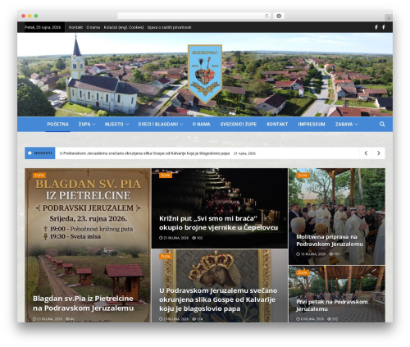Open Kolačići (engl. Cookies) link

(x=124, y=27)
